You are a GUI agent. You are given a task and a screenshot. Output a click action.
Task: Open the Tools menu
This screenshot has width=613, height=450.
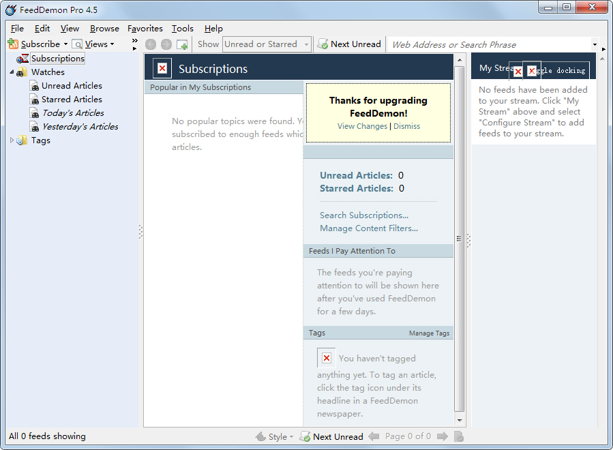coord(182,29)
